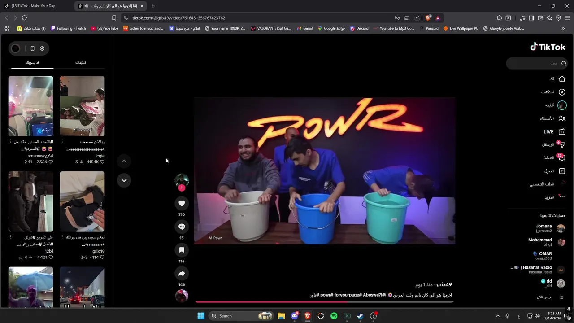Open the video comments bubble icon
574x323 pixels.
tap(182, 227)
